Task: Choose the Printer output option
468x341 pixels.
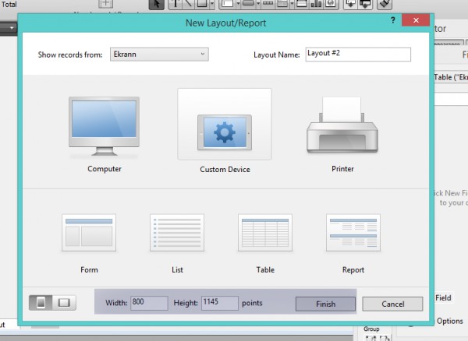Action: [x=342, y=133]
